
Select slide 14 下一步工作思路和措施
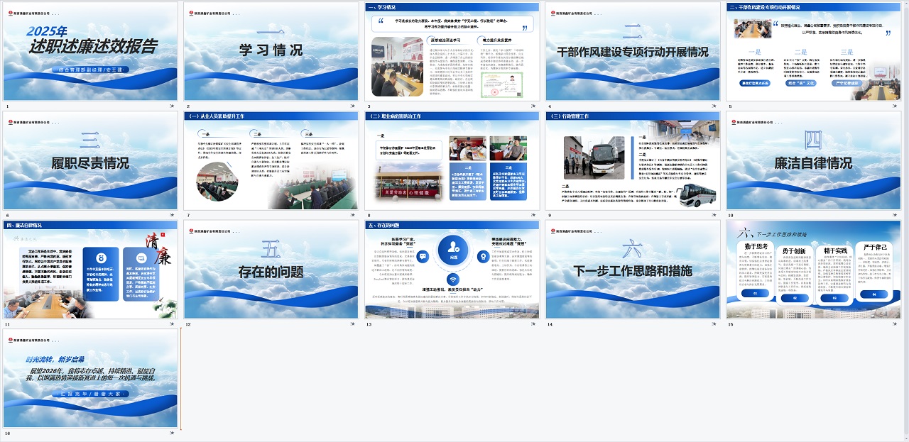(x=633, y=270)
